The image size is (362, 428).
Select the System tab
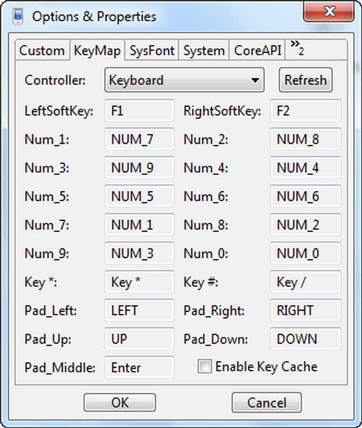(x=204, y=51)
